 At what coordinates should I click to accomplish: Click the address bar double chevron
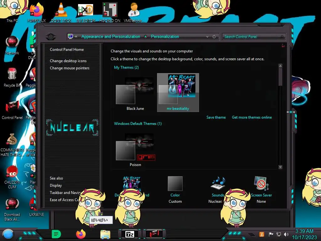click(76, 36)
